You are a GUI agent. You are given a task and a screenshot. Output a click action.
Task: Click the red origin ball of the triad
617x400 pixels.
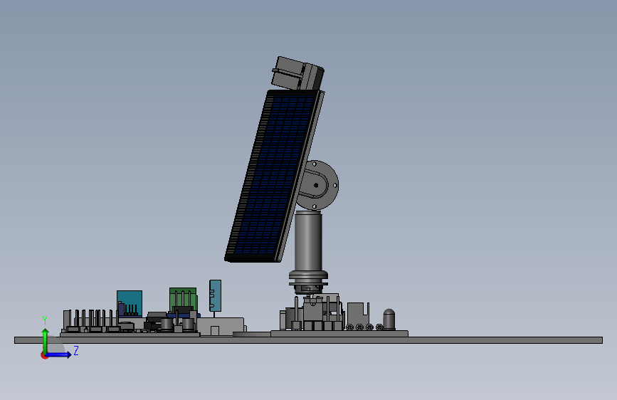[44, 355]
